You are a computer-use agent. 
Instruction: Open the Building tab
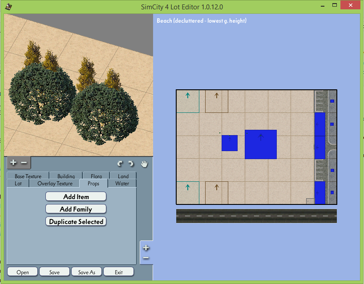[x=66, y=176]
